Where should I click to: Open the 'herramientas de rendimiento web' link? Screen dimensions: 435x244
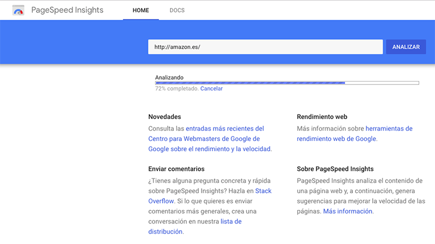coord(389,129)
